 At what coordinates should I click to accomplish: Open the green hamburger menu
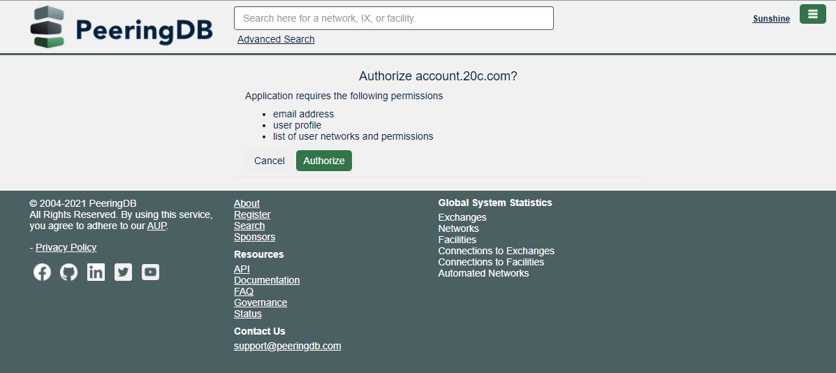click(x=812, y=14)
